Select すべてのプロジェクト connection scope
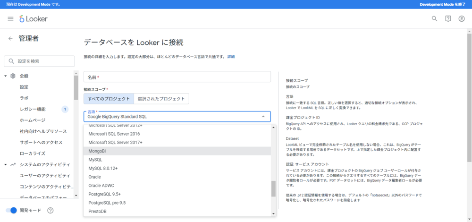The height and width of the screenshot is (222, 472). 109,99
